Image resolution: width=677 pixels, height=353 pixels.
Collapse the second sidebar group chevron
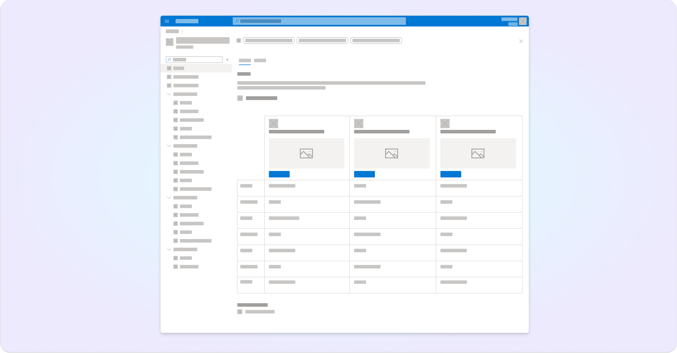click(169, 146)
